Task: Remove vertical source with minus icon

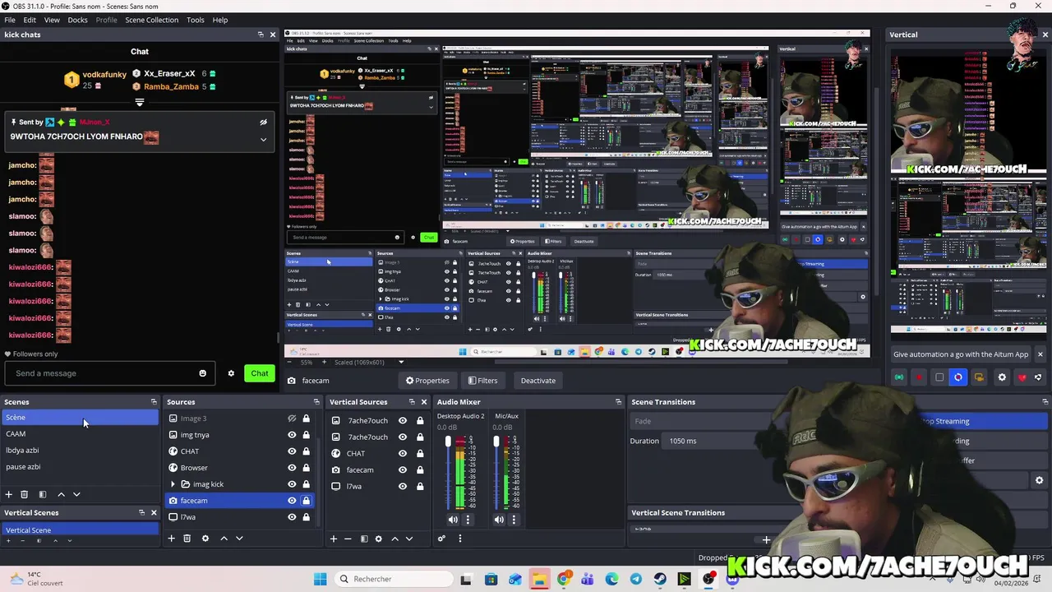Action: 348,539
